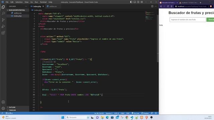This screenshot has width=214, height=120.
Task: Click the Spaces: 2 indentation status item
Action: (x=109, y=113)
